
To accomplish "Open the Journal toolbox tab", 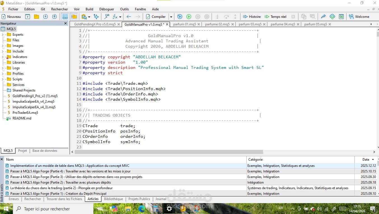I will (161, 199).
